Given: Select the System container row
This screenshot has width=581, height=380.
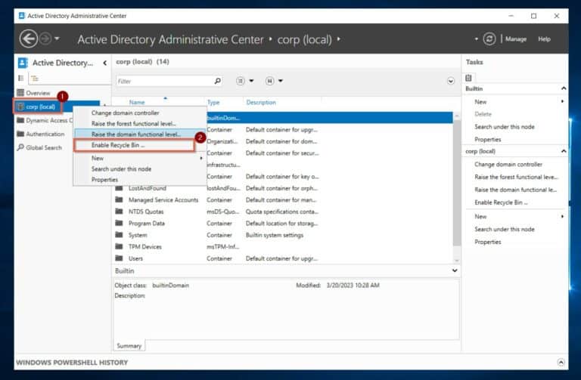Looking at the screenshot, I should pyautogui.click(x=282, y=235).
